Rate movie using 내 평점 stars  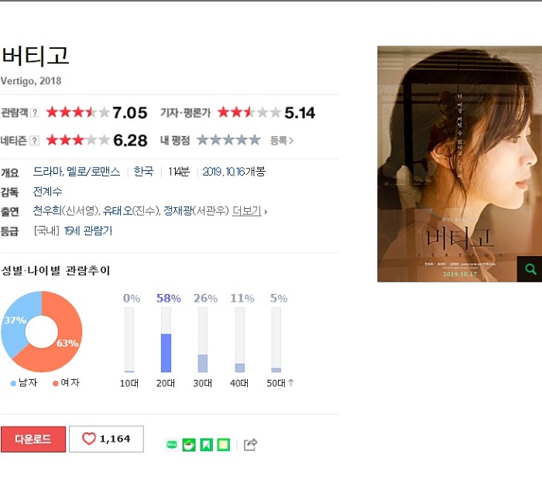(x=228, y=140)
